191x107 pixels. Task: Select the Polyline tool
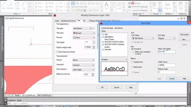[x=10, y=5]
